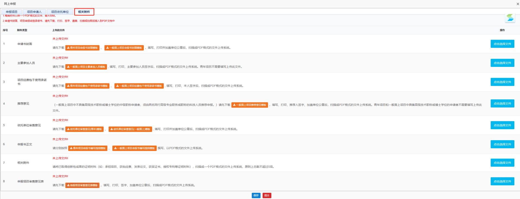Download 一般面上项目推荐意见模板
Image resolution: width=520 pixels, height=199 pixels.
pos(250,105)
